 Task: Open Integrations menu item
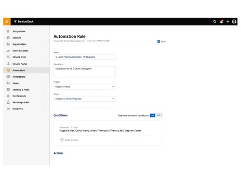click(19, 77)
